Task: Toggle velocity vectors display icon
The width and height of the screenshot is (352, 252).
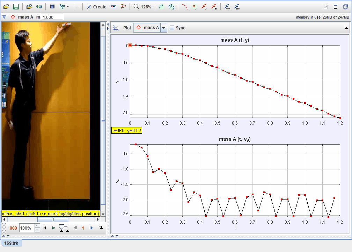Action: tap(204, 7)
